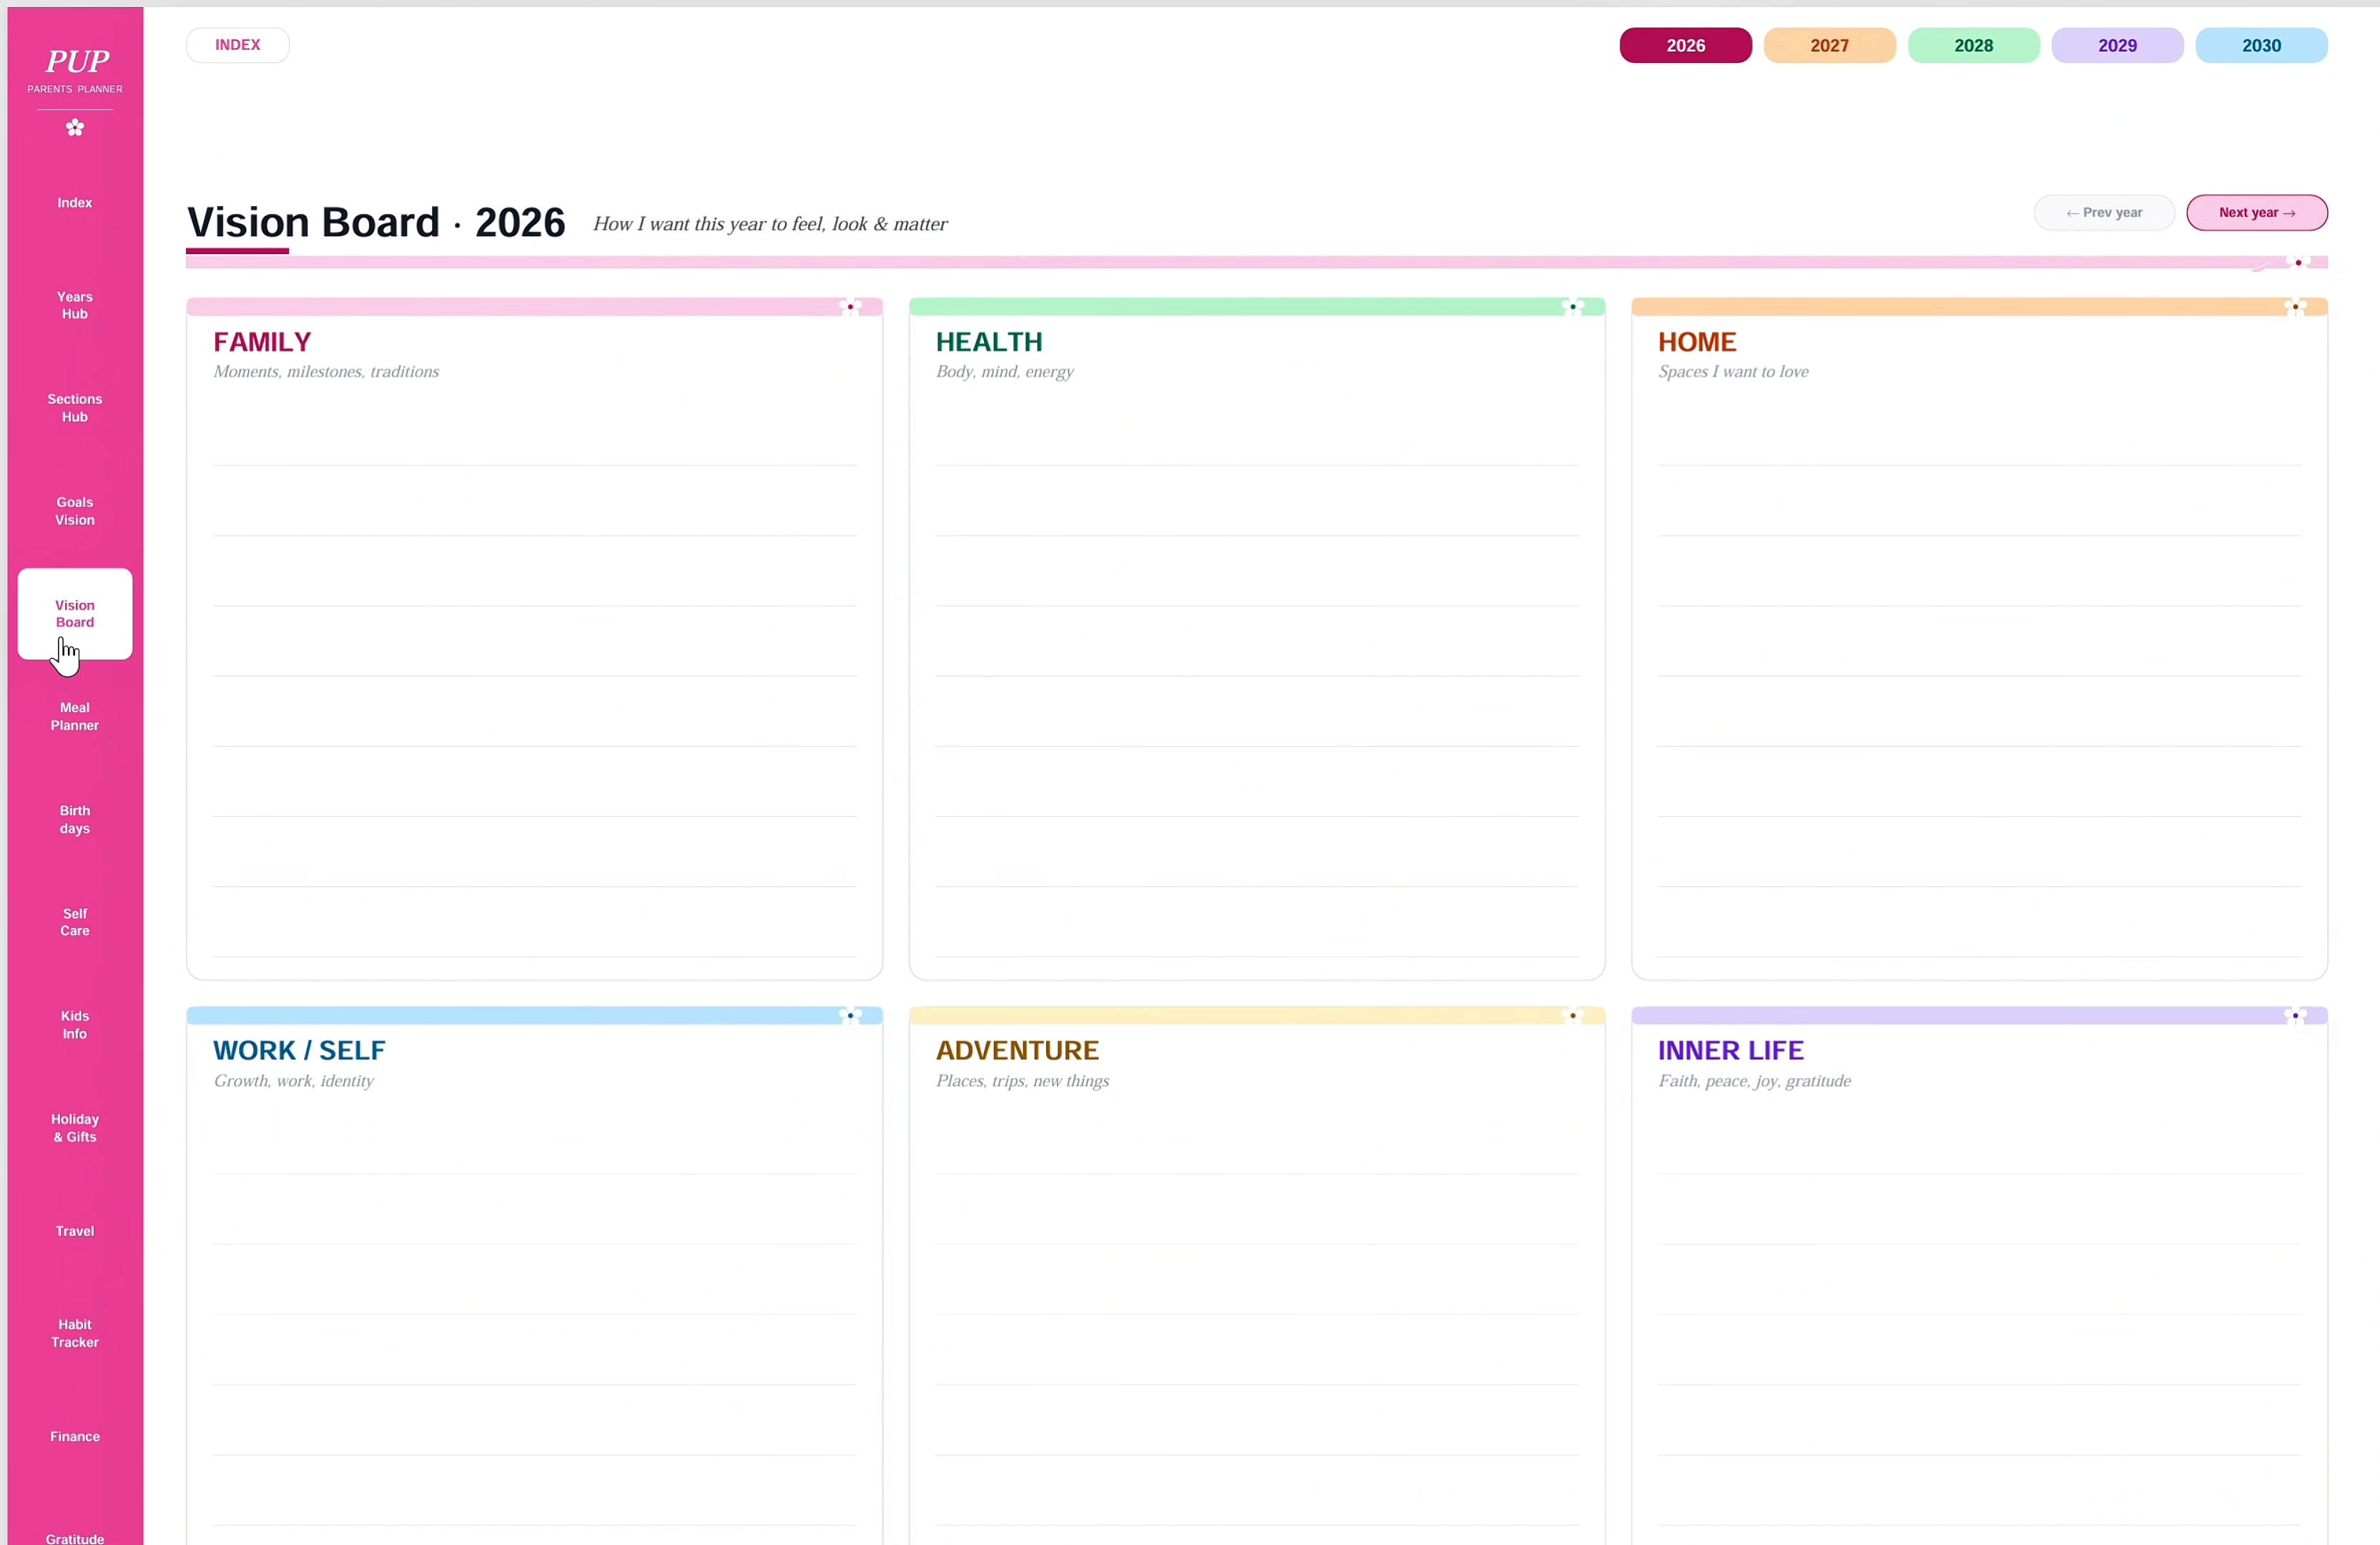The image size is (2380, 1545).
Task: Advance using the Next year button
Action: pos(2257,213)
